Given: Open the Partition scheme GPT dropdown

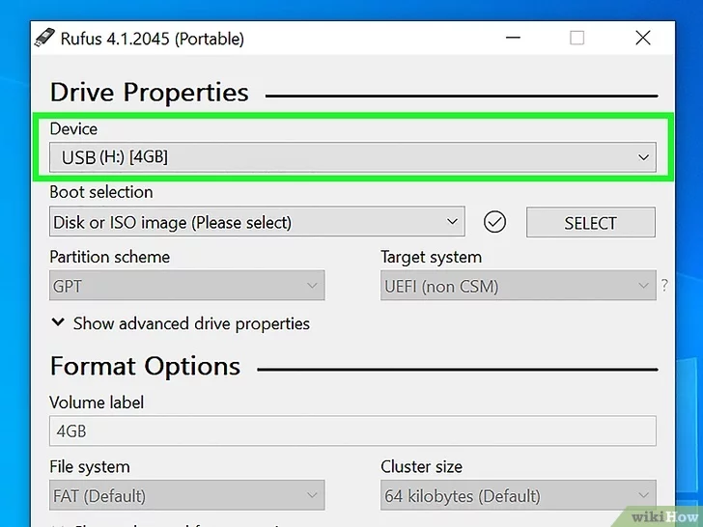Looking at the screenshot, I should pos(187,285).
